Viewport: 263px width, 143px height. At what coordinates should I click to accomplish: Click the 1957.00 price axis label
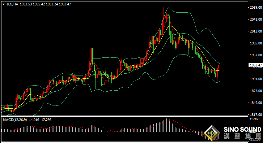[x=256, y=55]
